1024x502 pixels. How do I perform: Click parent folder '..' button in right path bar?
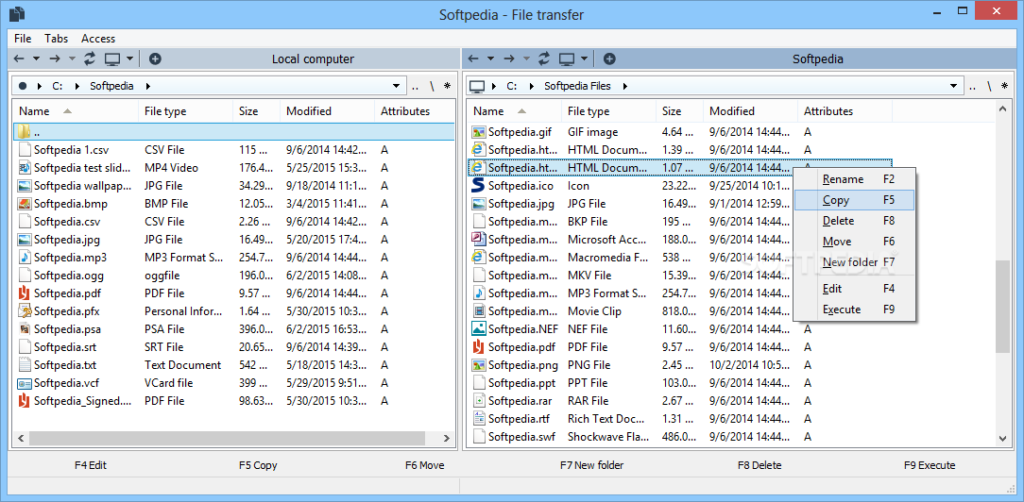(972, 86)
